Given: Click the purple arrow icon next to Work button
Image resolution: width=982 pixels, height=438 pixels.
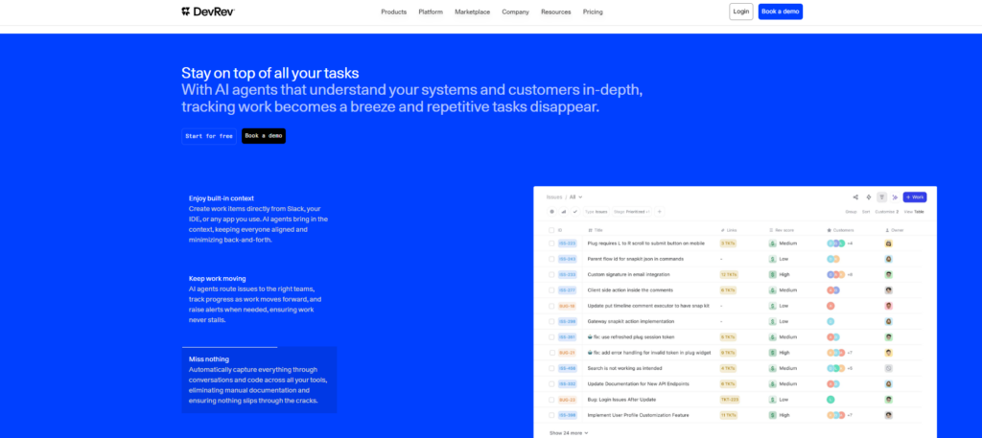Looking at the screenshot, I should (x=895, y=197).
